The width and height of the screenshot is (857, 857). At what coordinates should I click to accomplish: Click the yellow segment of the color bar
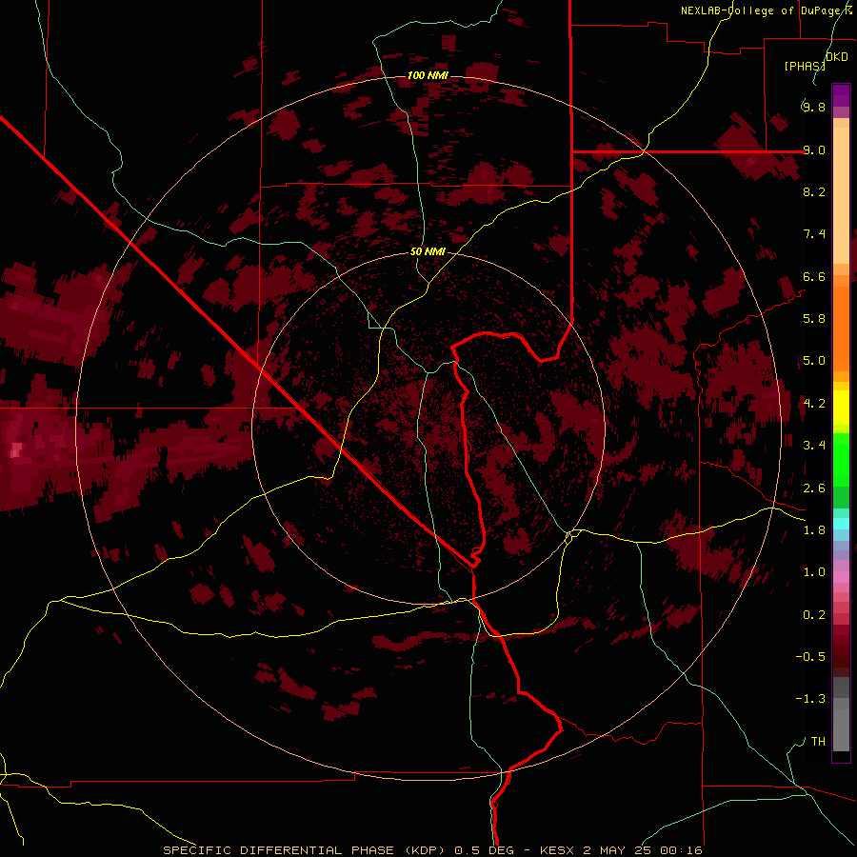point(841,408)
